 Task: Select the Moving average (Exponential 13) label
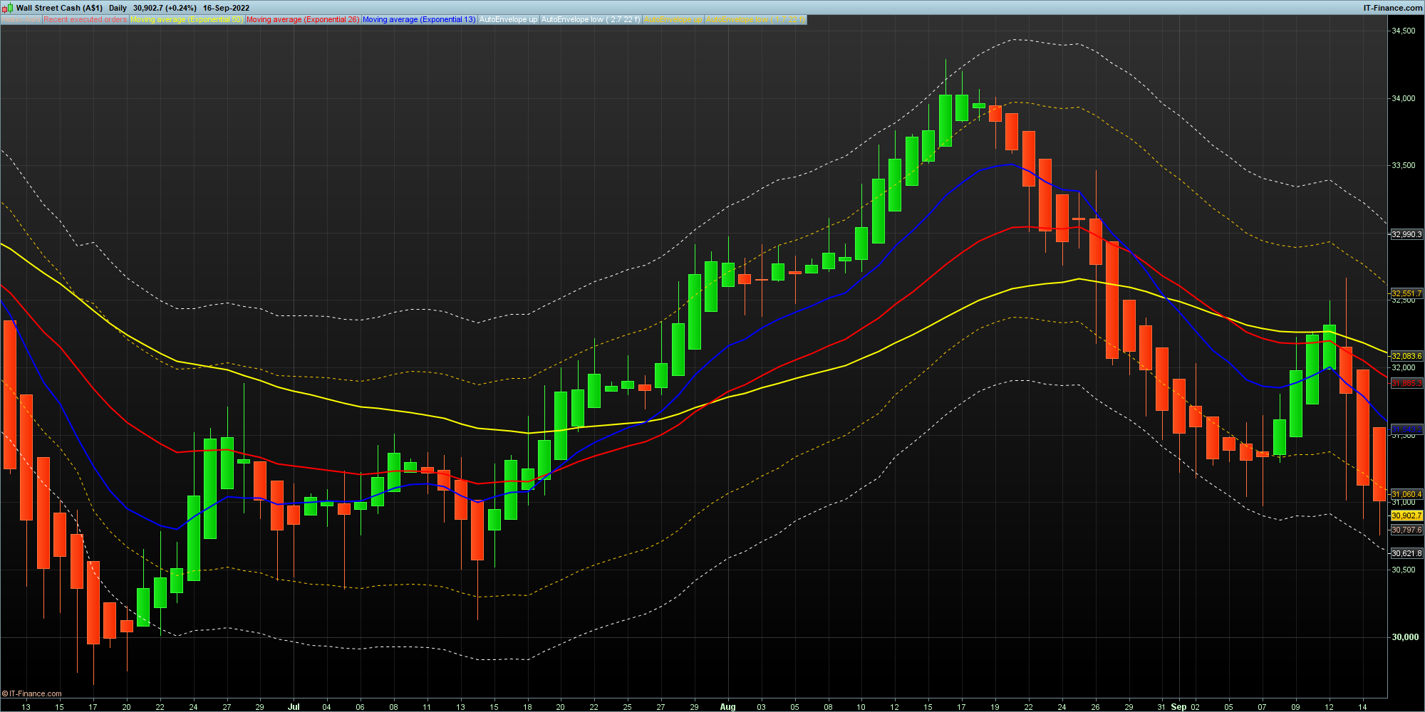click(x=419, y=20)
